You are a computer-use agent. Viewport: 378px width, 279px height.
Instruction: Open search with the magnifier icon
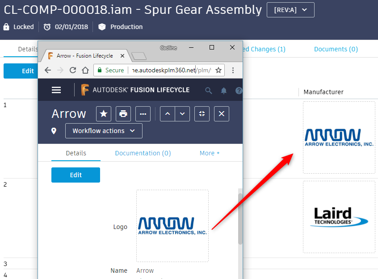tap(209, 91)
